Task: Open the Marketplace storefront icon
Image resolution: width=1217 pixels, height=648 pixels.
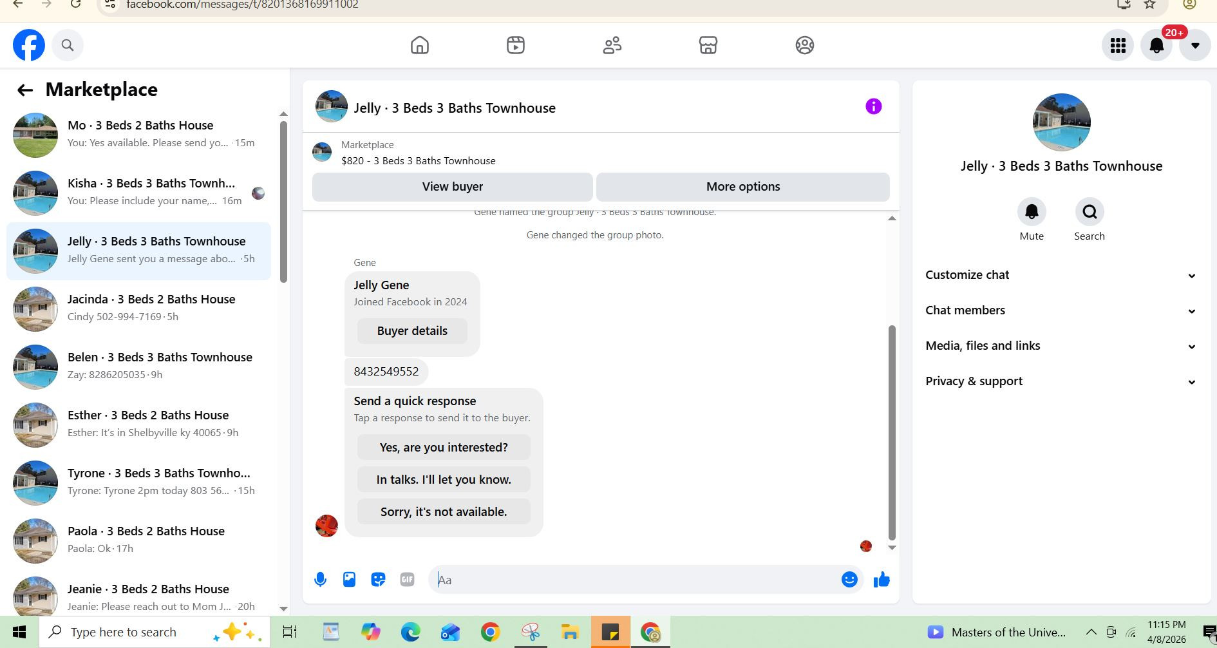Action: (708, 45)
